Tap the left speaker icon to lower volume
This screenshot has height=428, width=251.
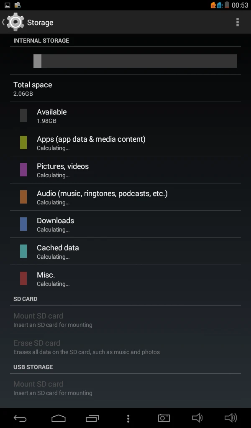197,418
